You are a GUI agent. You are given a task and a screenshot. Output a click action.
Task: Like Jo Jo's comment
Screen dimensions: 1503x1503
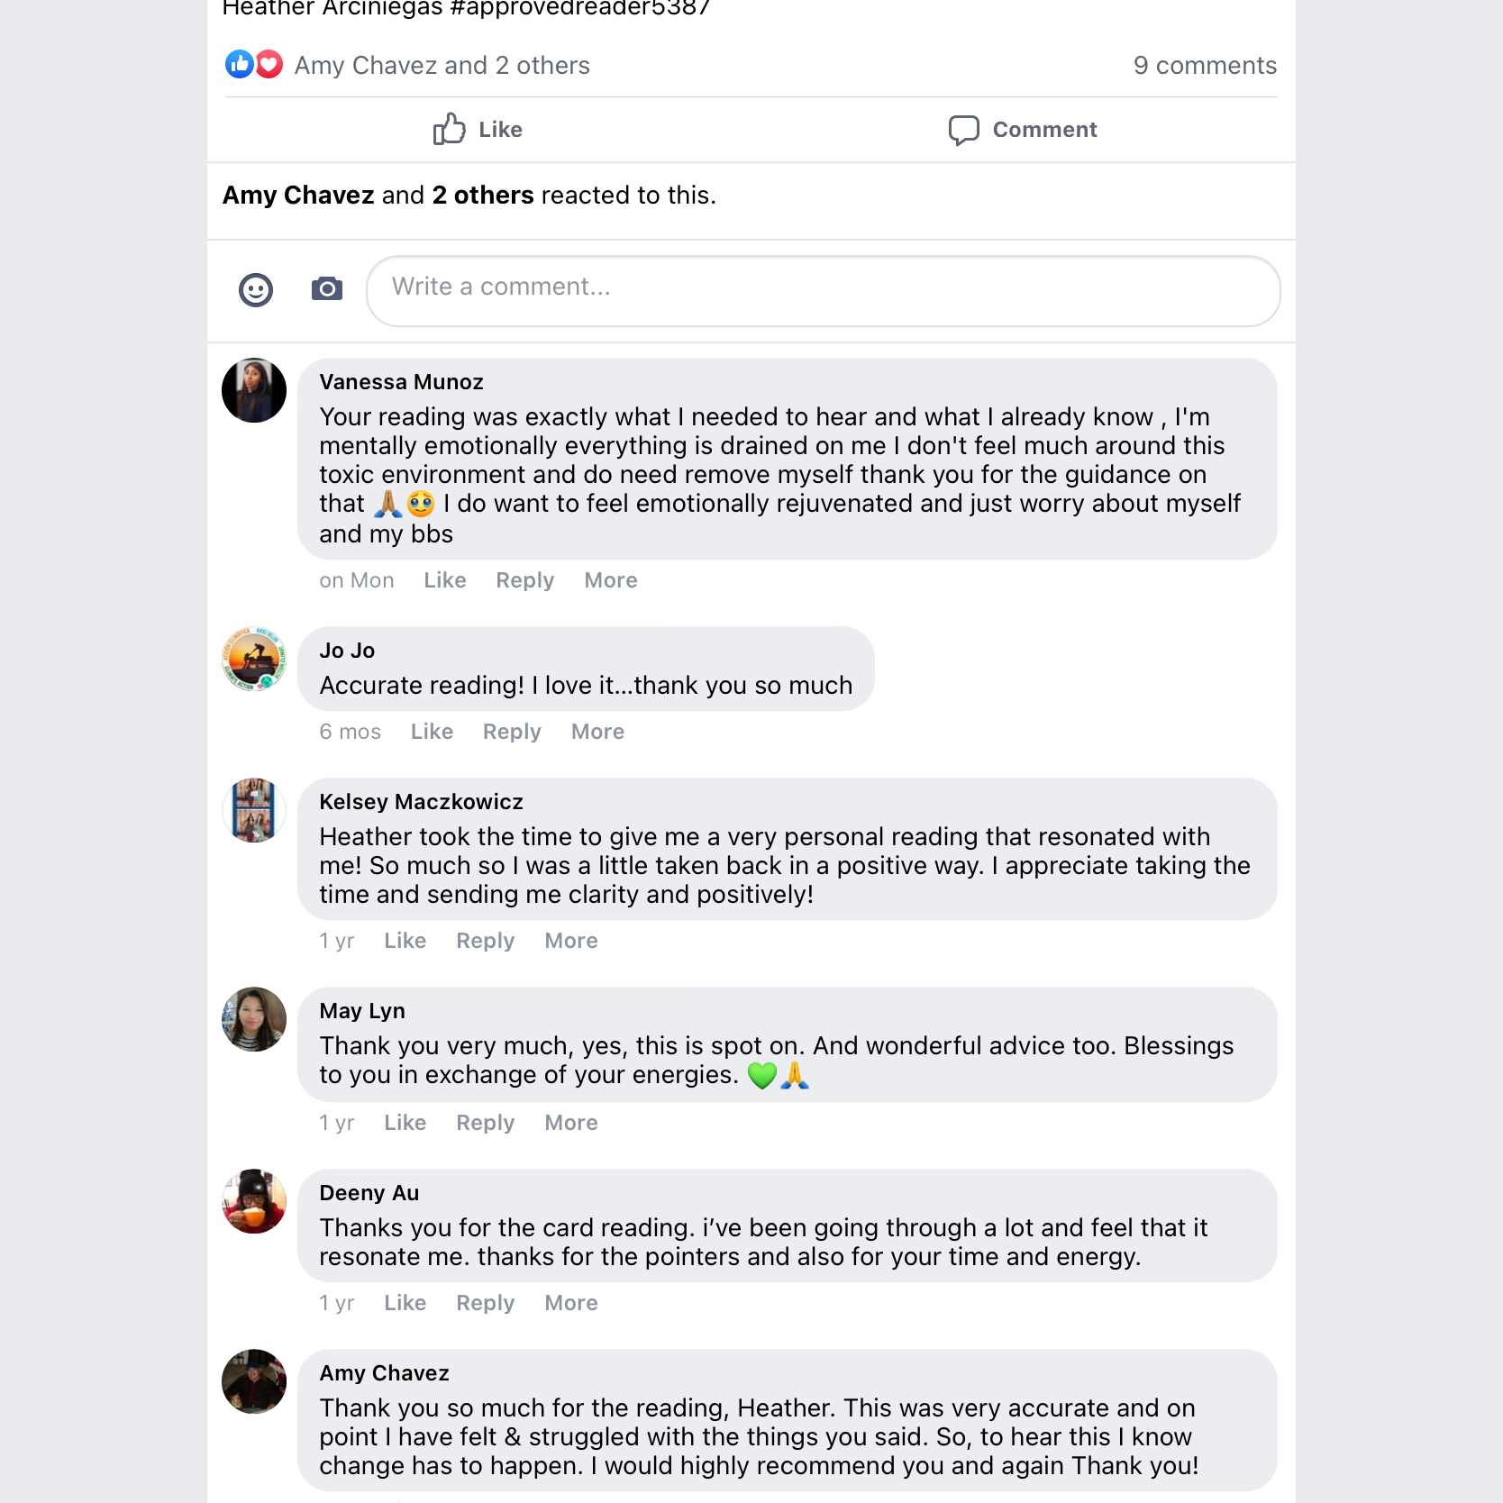432,733
